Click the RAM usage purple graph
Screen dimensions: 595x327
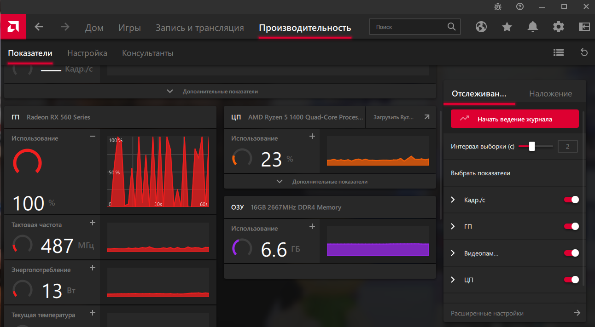(378, 241)
